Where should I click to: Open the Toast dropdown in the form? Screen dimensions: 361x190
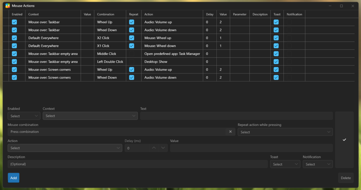tap(285, 164)
